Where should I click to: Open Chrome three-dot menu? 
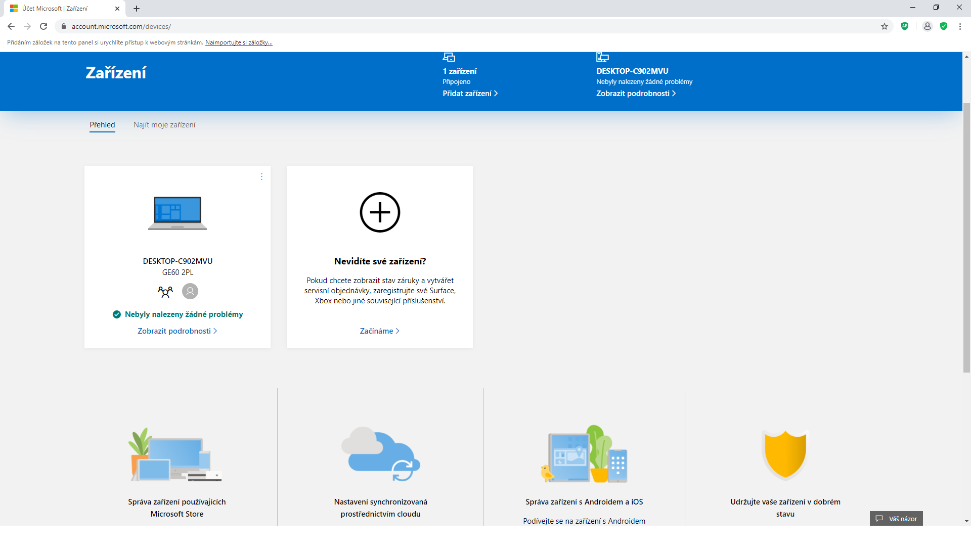(x=960, y=26)
